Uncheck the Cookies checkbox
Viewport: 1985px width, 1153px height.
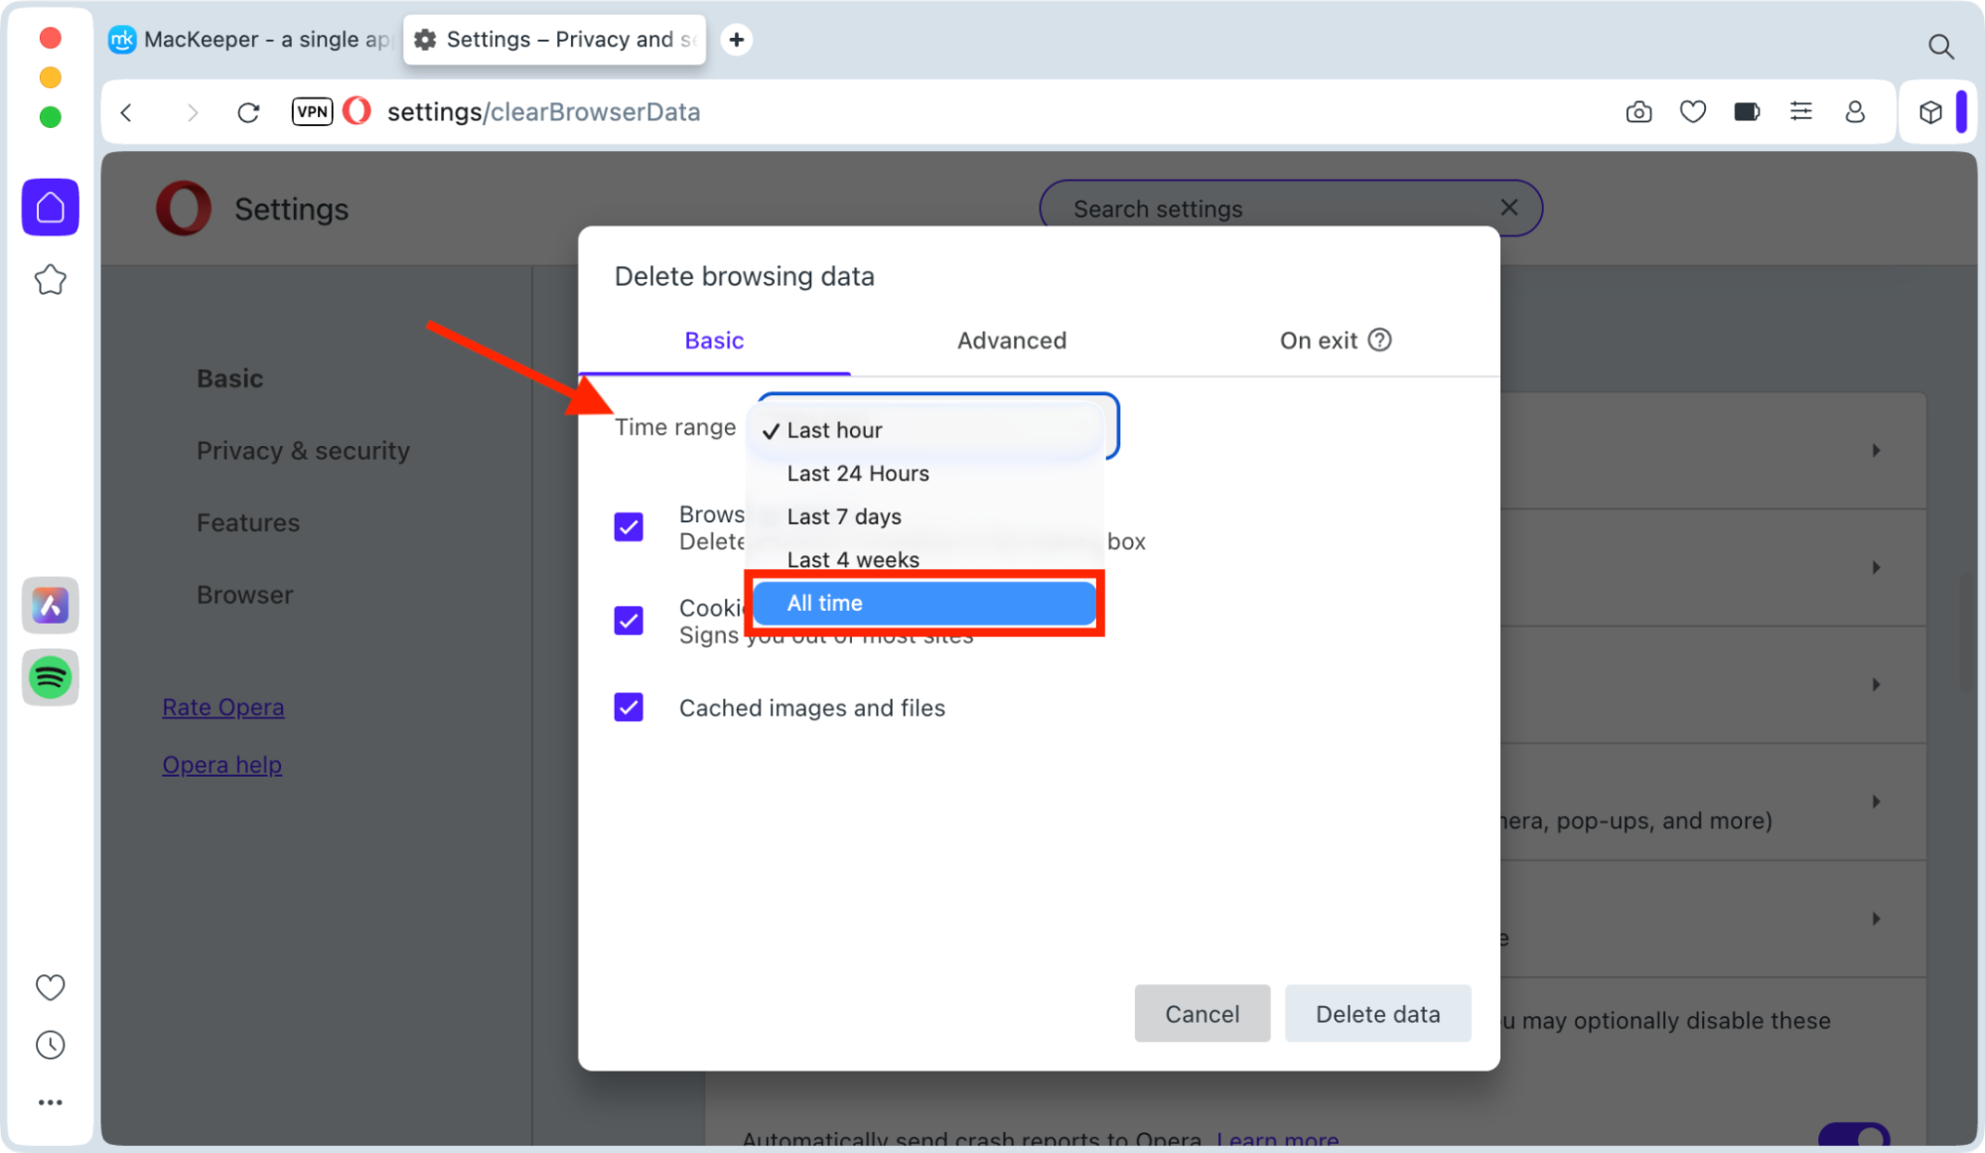pos(629,621)
